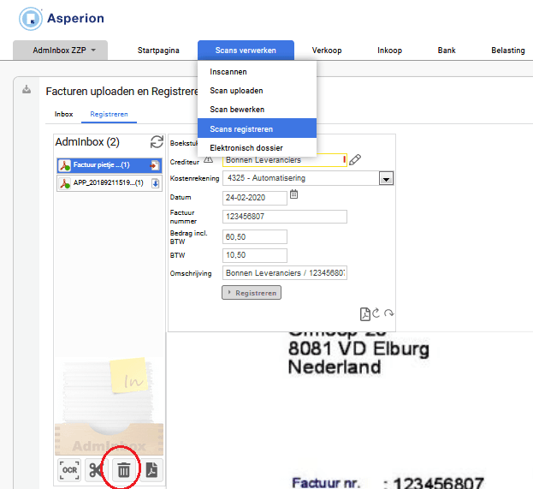The height and width of the screenshot is (489, 533).
Task: Select Scan uploaden menu entry
Action: tap(257, 91)
